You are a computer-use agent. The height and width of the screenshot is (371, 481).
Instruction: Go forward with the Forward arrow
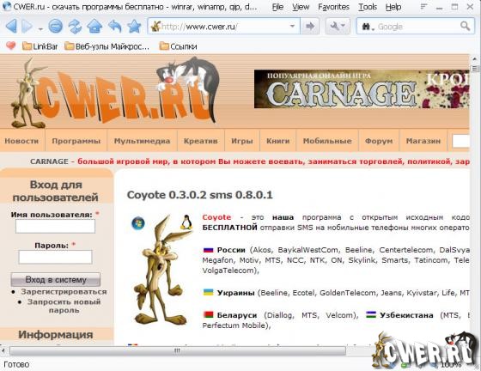pyautogui.click(x=27, y=27)
